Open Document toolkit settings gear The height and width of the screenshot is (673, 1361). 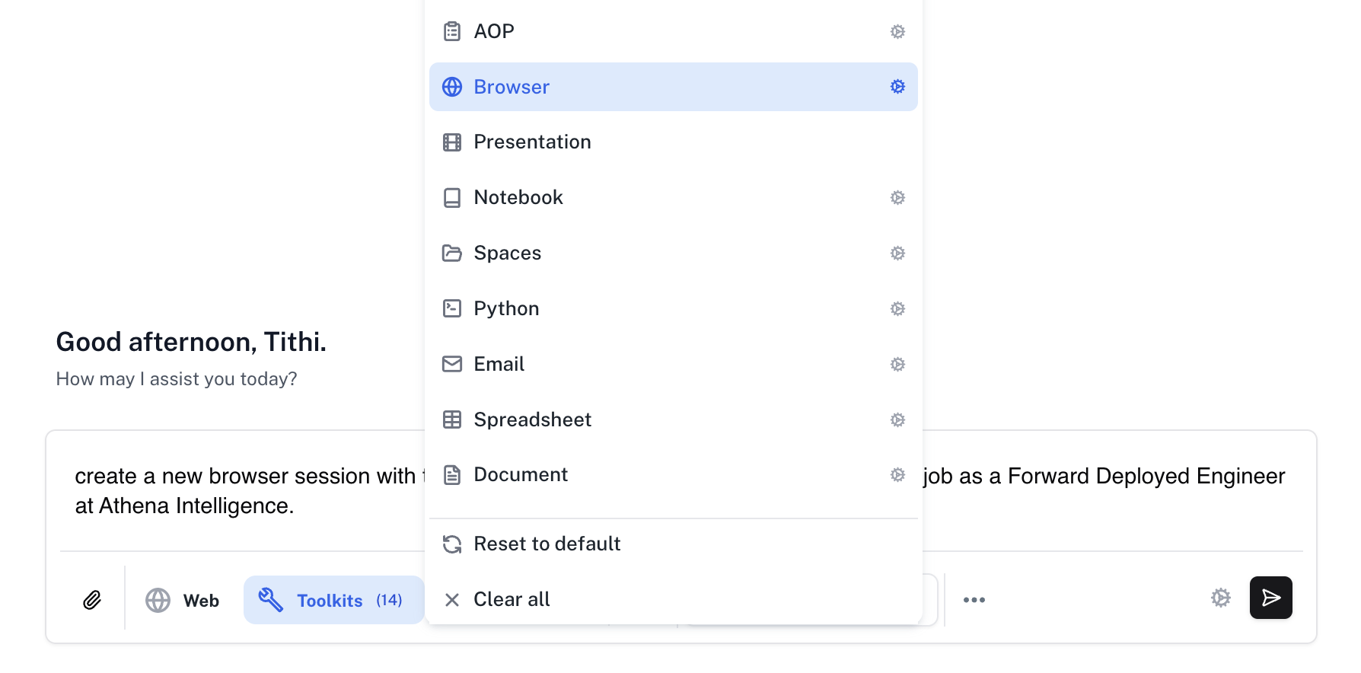[x=897, y=475]
